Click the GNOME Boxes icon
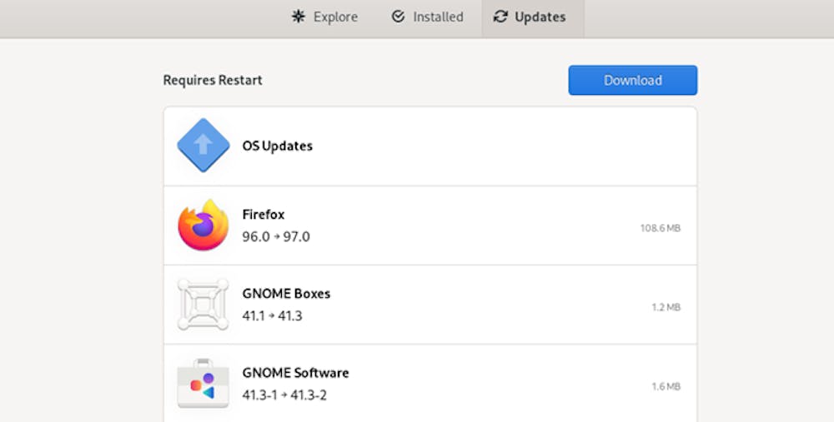Viewport: 834px width, 422px height. pos(203,305)
